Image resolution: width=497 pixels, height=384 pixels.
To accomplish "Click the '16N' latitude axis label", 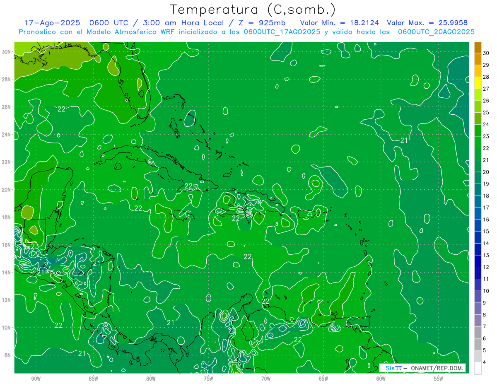I will tap(7, 245).
